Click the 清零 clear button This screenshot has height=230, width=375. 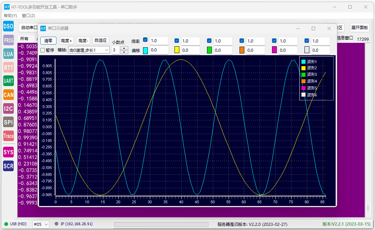pos(48,41)
